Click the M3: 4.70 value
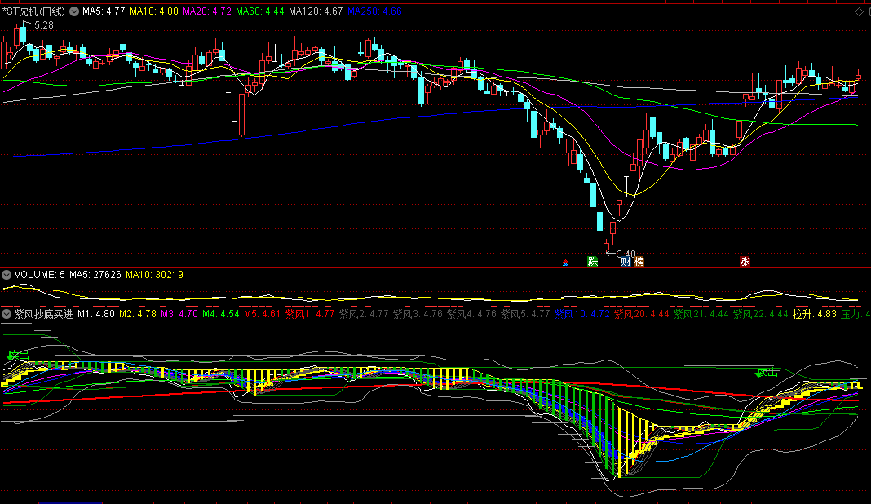871x504 pixels. point(179,314)
